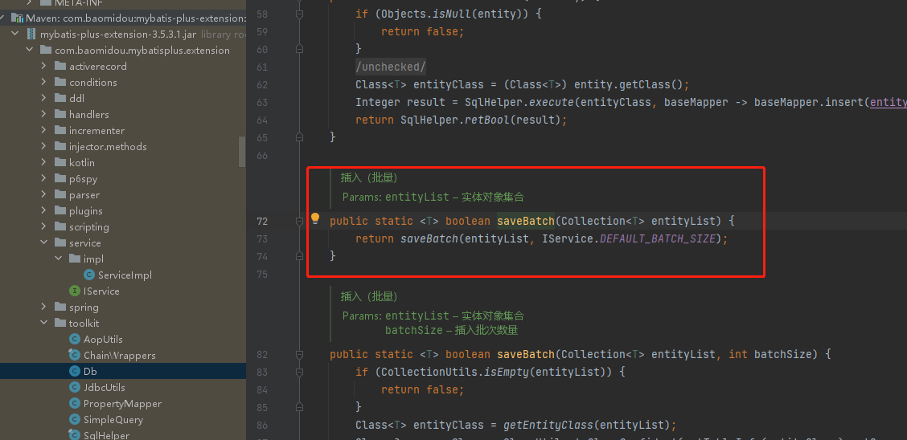Click the green IService interface icon
The width and height of the screenshot is (907, 440).
click(x=75, y=291)
